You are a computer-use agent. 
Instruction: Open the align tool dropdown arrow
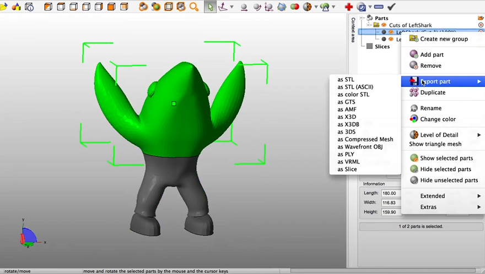231,7
